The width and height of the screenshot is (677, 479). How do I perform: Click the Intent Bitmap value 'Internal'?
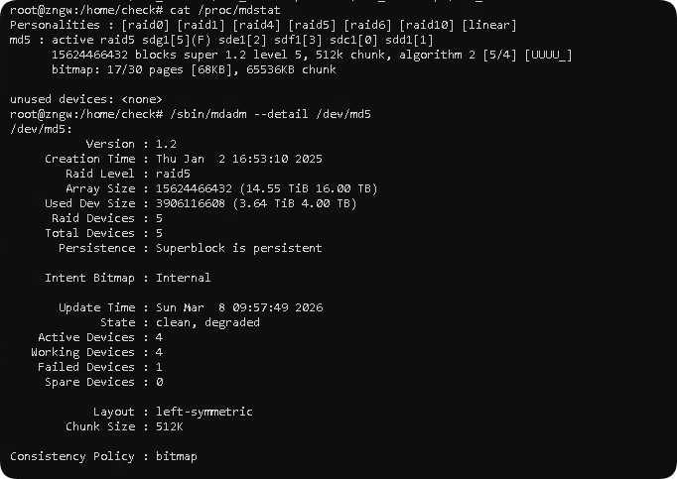click(x=183, y=278)
